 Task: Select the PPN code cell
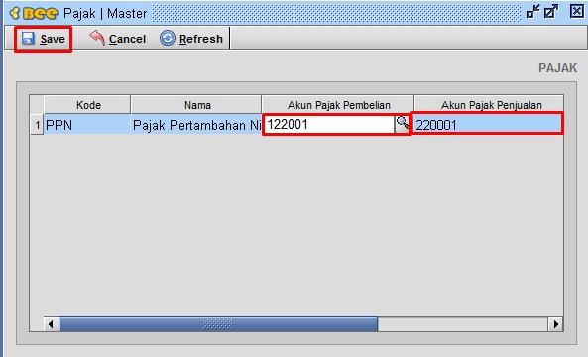click(87, 125)
